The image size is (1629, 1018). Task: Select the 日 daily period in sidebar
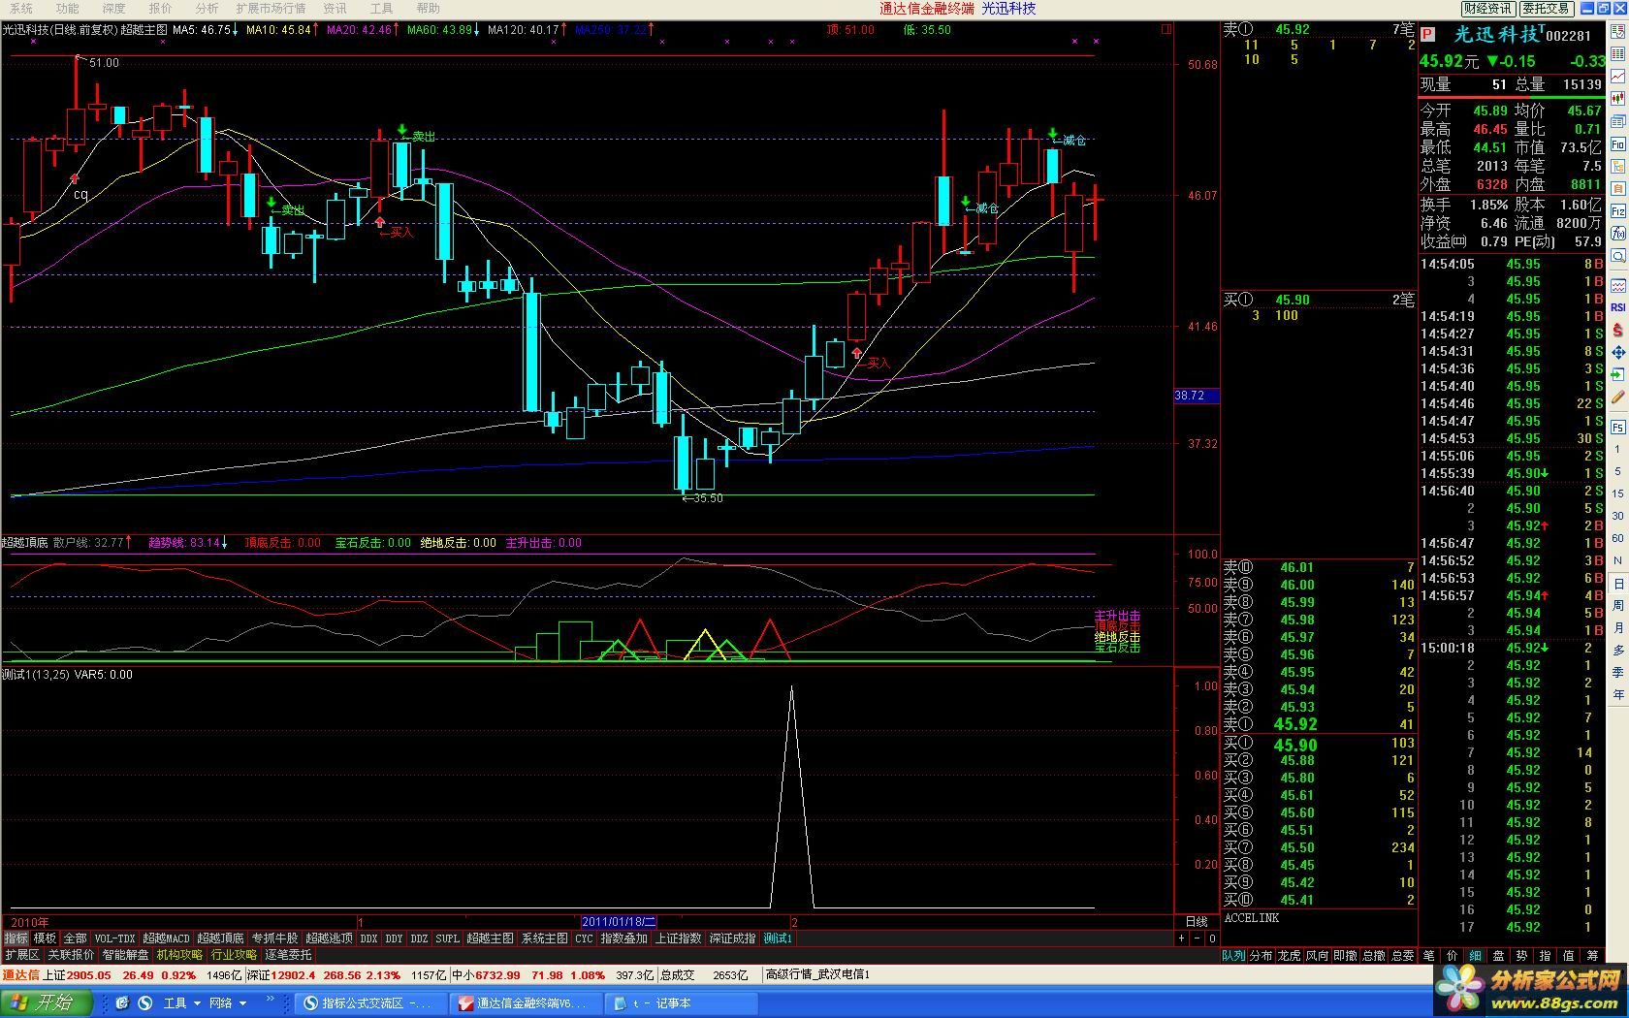click(1618, 584)
